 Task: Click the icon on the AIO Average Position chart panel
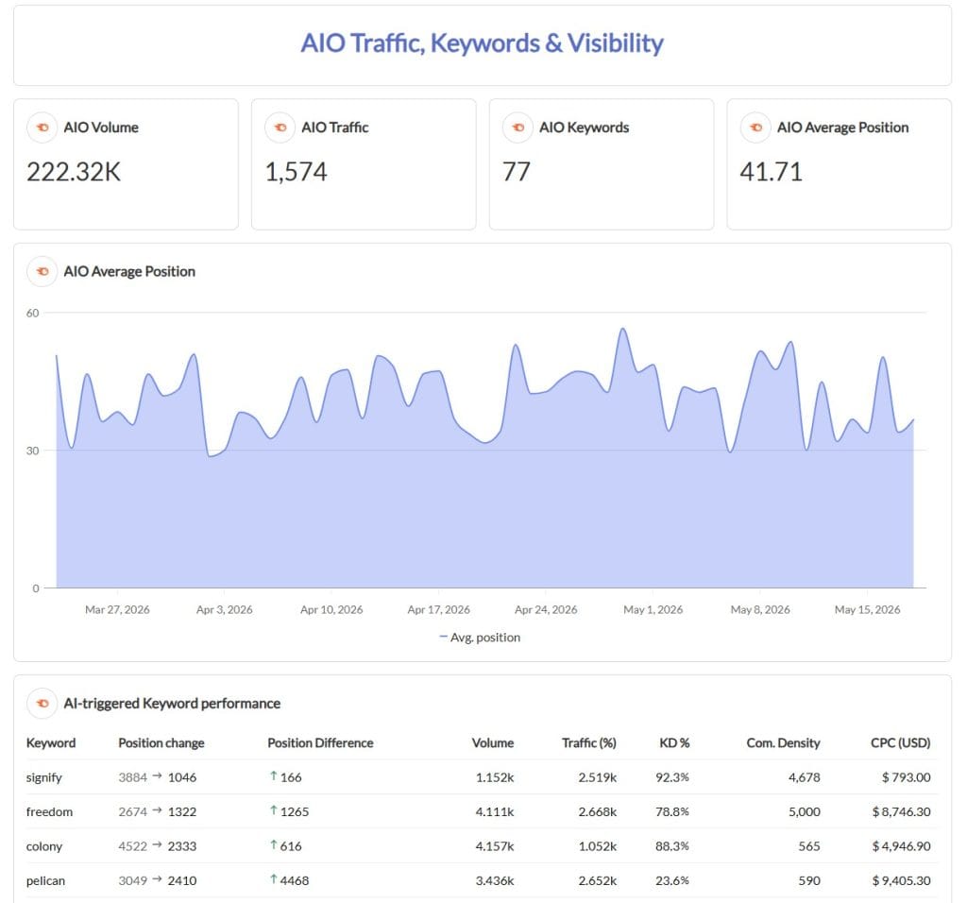42,271
